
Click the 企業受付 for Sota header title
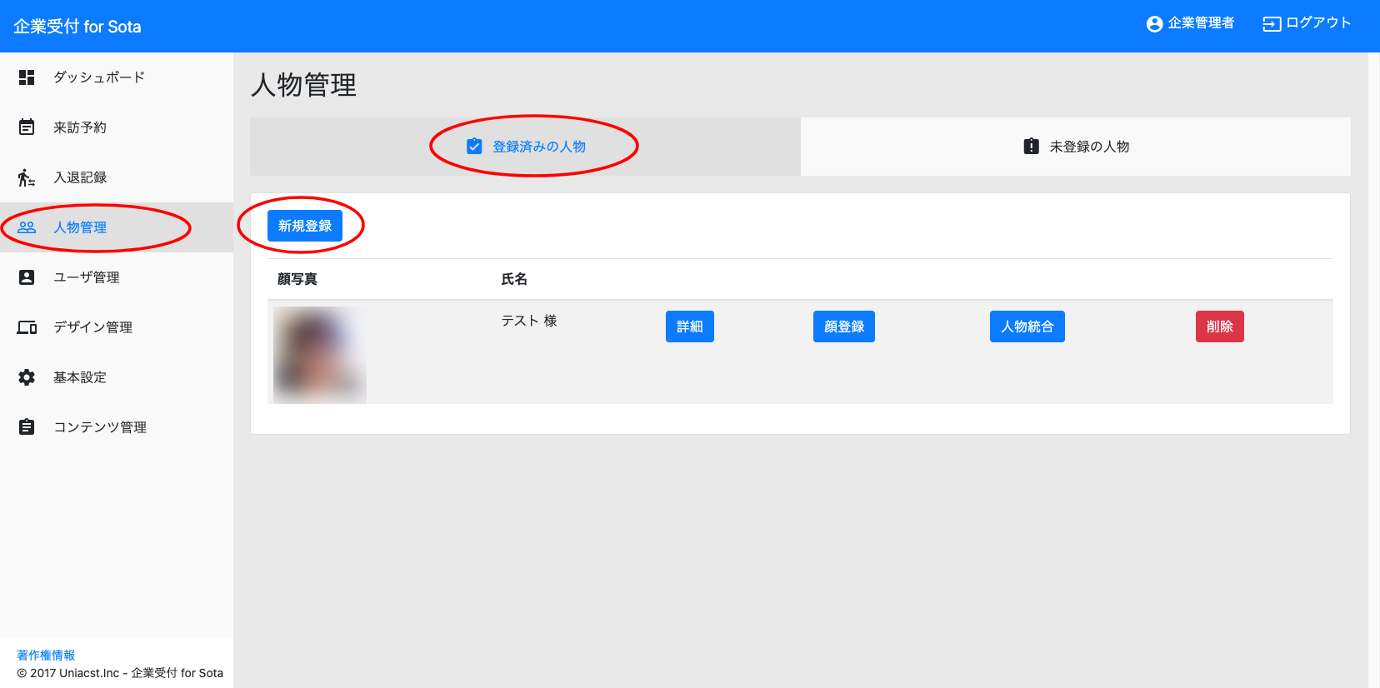coord(77,27)
